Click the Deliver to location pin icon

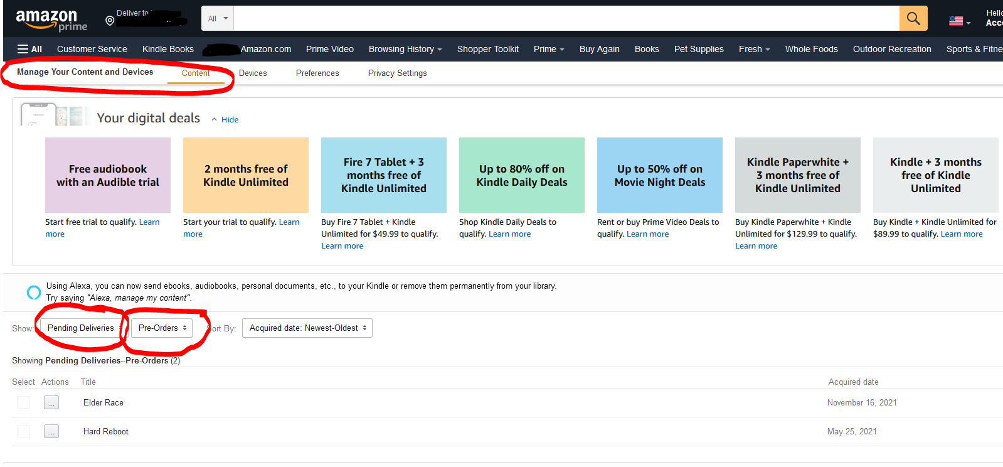tap(110, 21)
